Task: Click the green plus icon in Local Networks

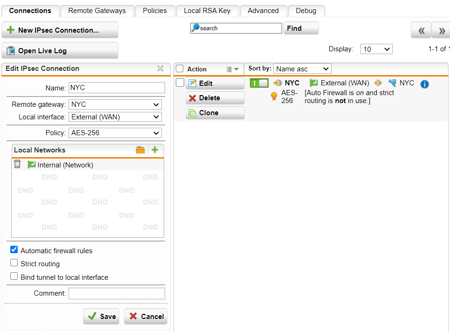Action: tap(155, 150)
